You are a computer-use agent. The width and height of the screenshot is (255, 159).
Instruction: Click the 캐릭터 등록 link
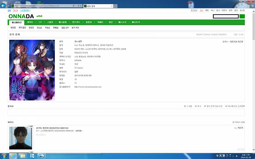coord(239,122)
